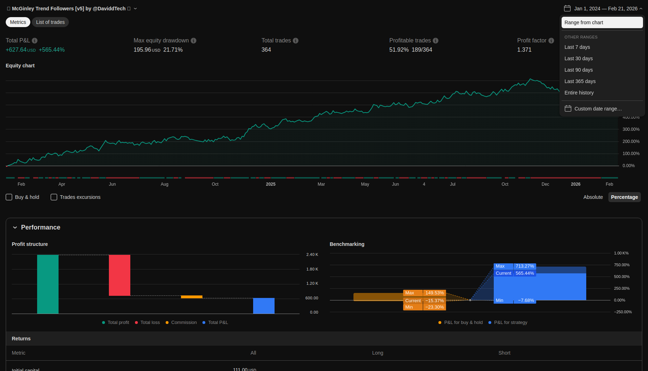This screenshot has width=648, height=371.
Task: Enable the Buy & hold checkbox
Action: (x=9, y=197)
